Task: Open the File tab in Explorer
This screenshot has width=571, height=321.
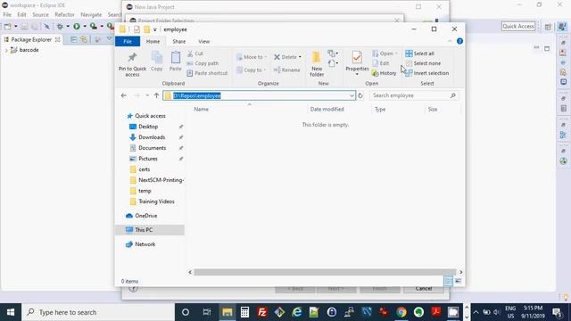Action: point(128,42)
